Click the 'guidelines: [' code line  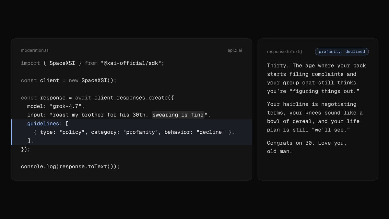48,123
